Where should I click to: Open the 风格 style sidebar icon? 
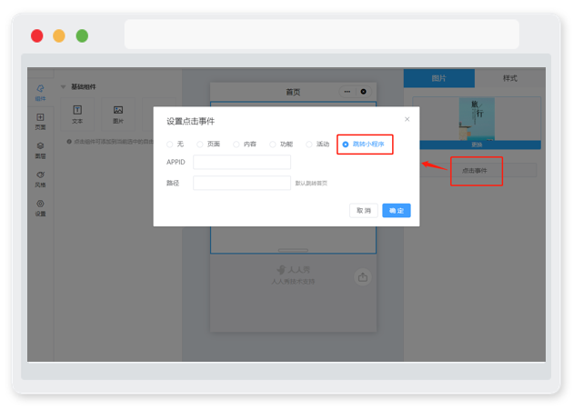coord(40,179)
